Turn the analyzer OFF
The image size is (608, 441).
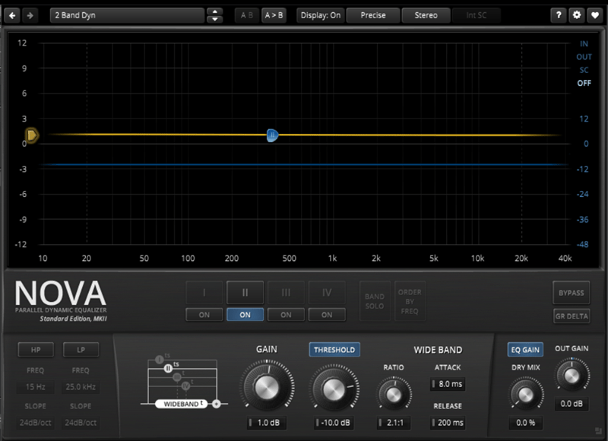click(x=584, y=84)
